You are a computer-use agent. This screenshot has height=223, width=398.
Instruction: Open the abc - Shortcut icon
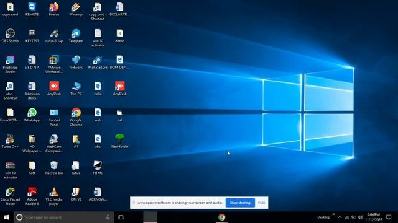10,91
